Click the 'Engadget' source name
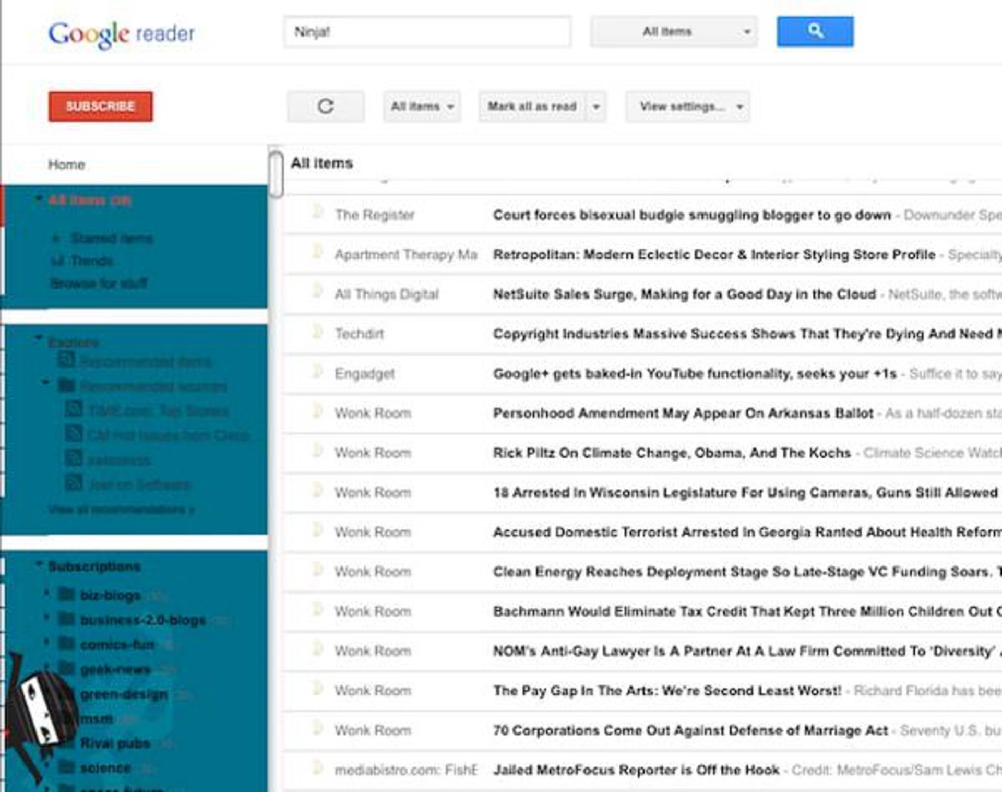 coord(364,374)
